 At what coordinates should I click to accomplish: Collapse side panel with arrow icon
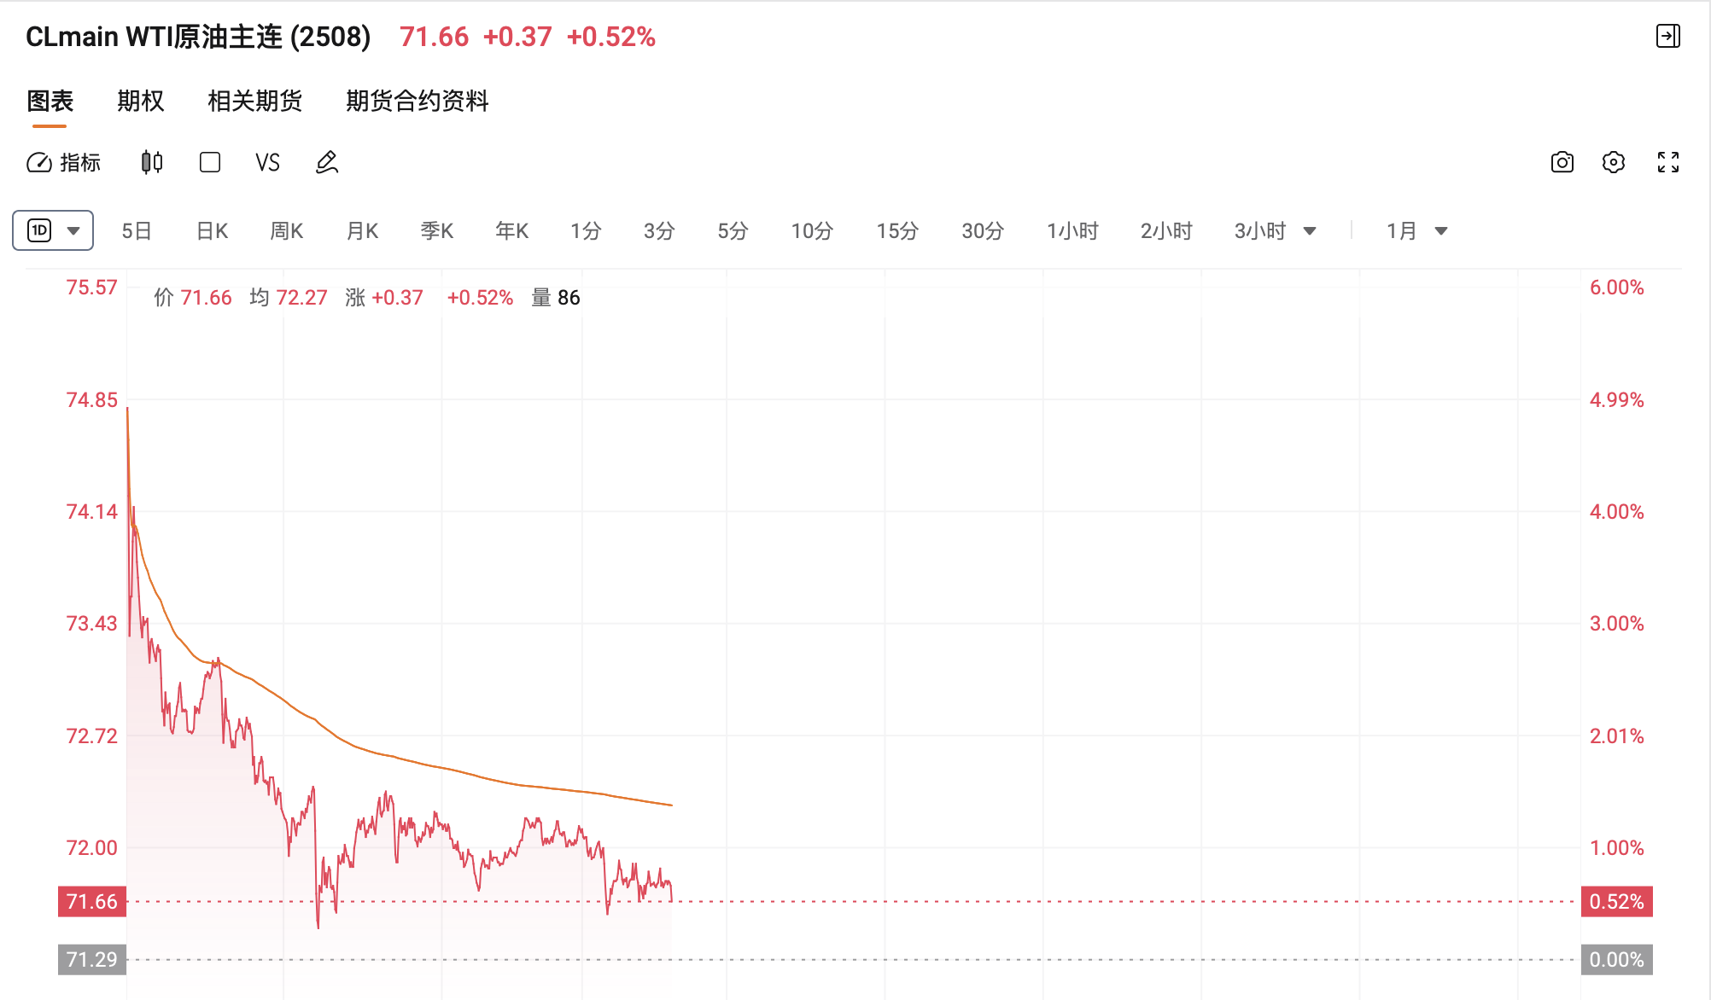[x=1667, y=36]
